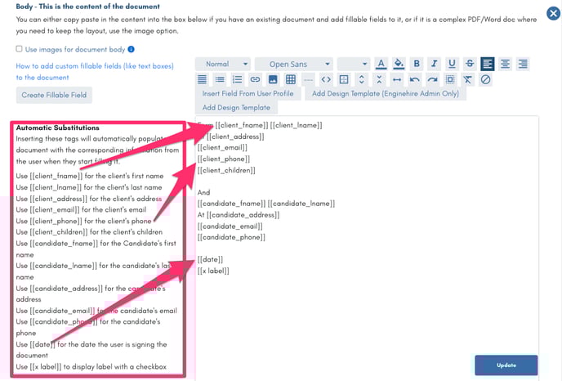Click the plain Add Design Template button
The height and width of the screenshot is (381, 562).
coord(236,108)
